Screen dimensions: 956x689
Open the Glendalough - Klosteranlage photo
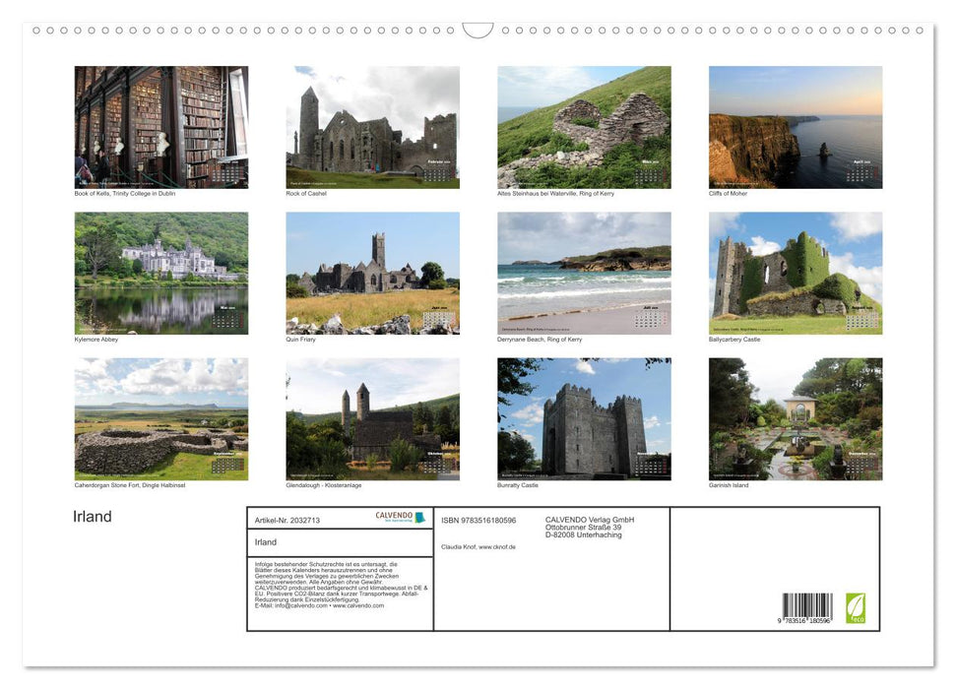point(372,419)
